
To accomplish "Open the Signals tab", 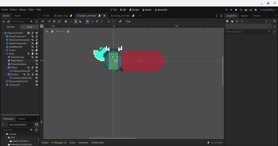I will pos(245,16).
